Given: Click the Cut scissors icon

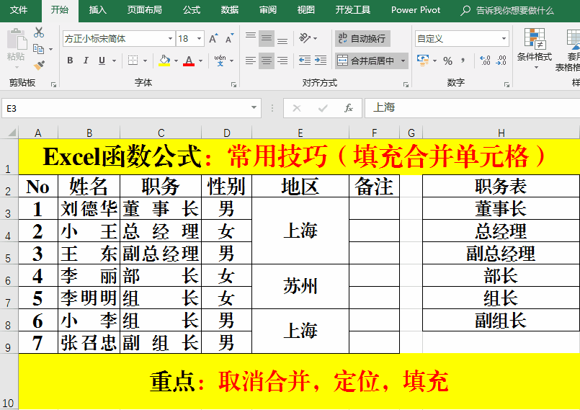Looking at the screenshot, I should tap(39, 32).
